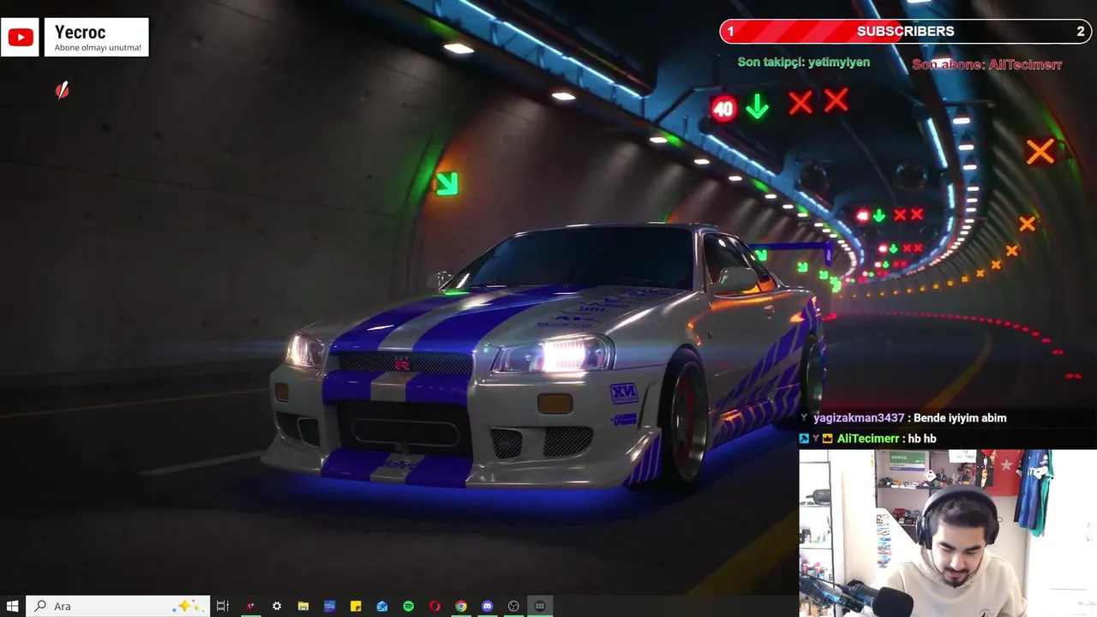Open Discord from the taskbar
Screen dimensions: 1097x617
coord(488,606)
